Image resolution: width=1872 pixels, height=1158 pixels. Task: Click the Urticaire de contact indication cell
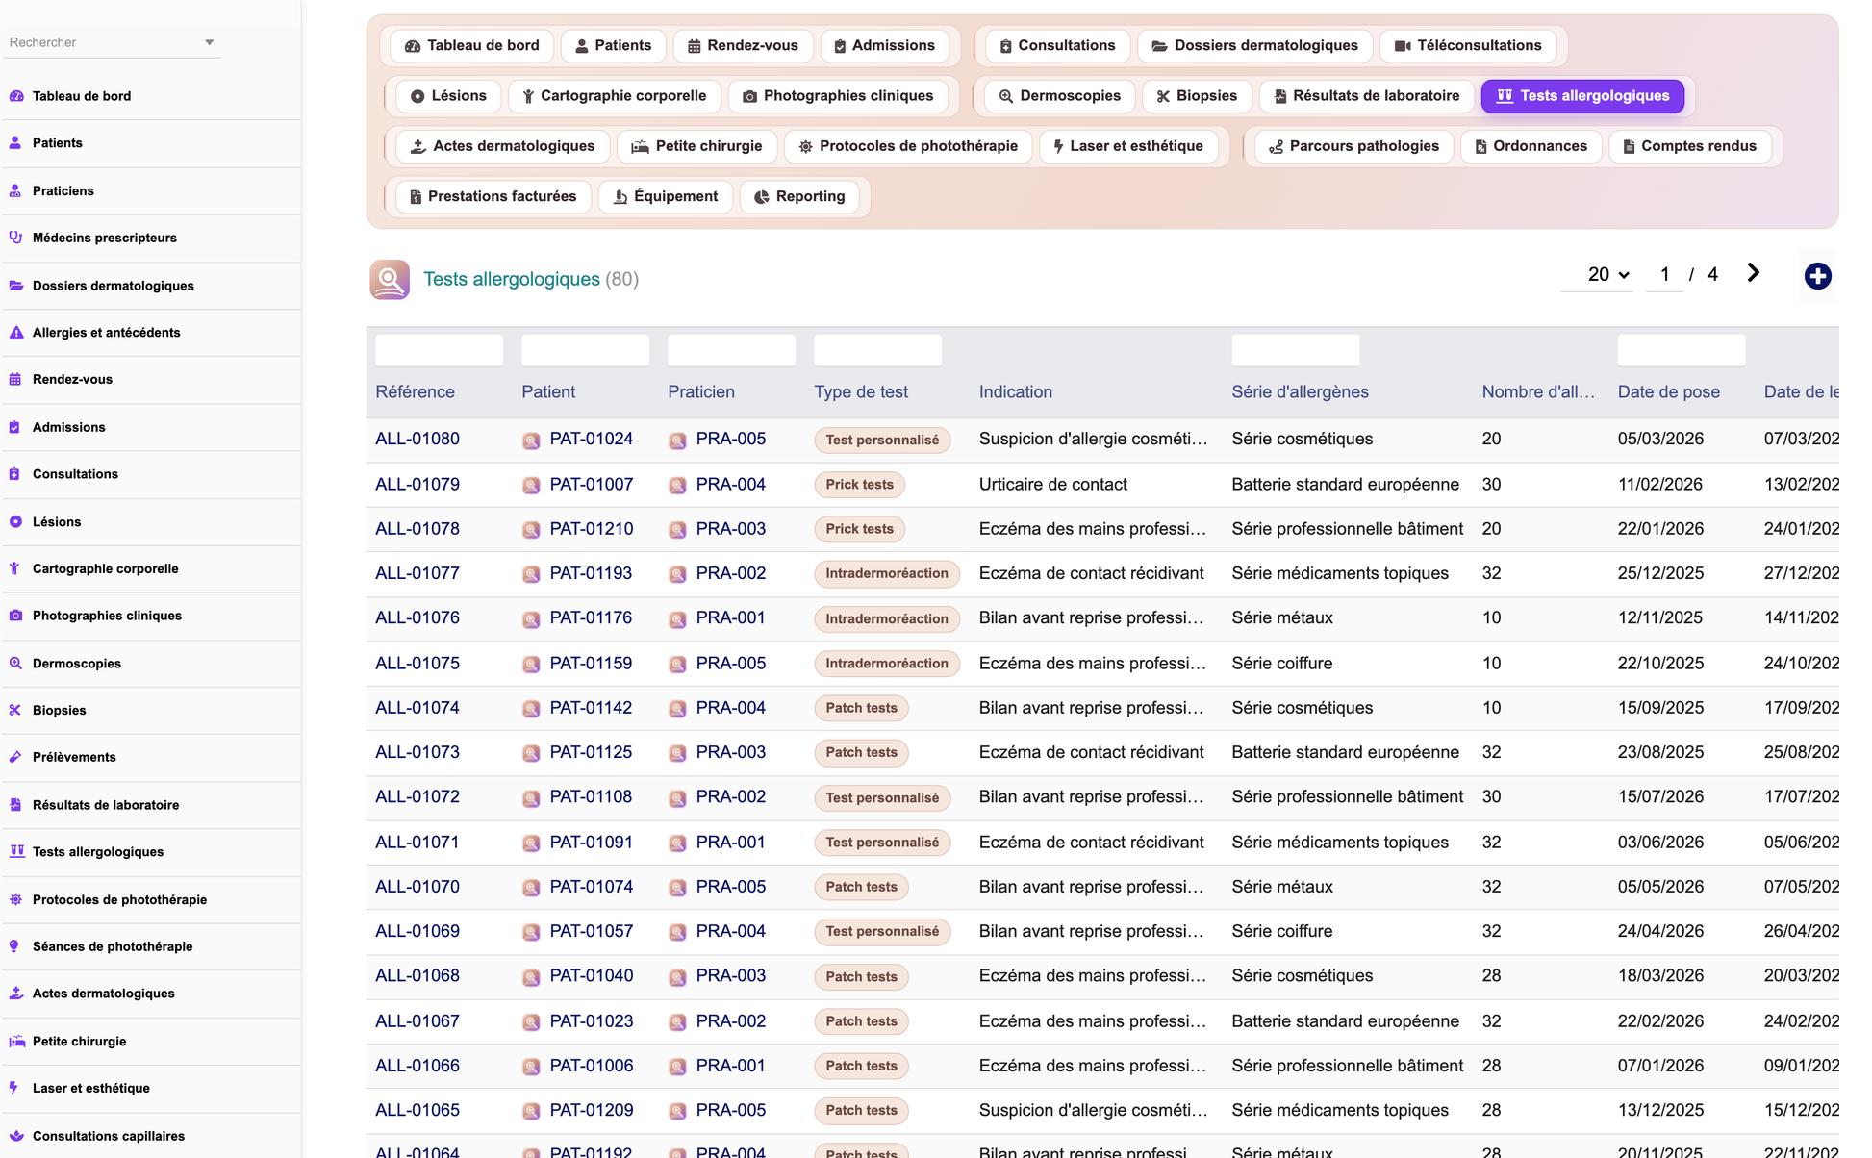pos(1053,484)
